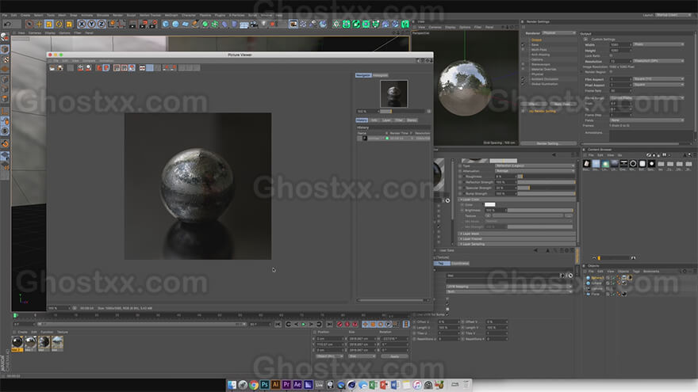This screenshot has width=698, height=392.
Task: Switch to Navigator tab in Picture Viewer
Action: pyautogui.click(x=363, y=75)
